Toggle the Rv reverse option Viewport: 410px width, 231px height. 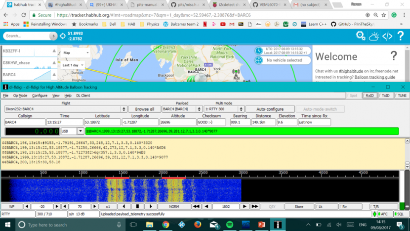pyautogui.click(x=350, y=207)
